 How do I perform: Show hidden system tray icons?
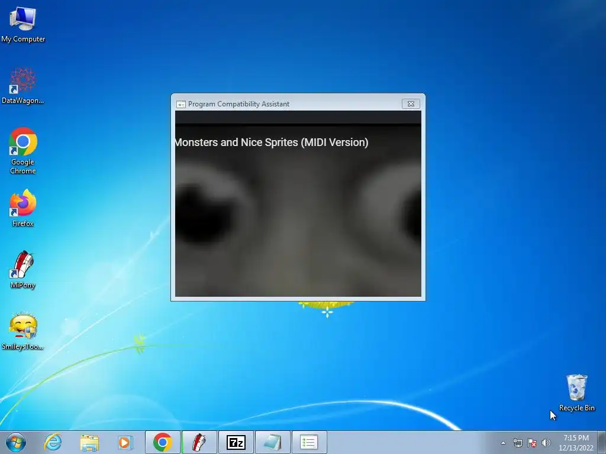(x=503, y=443)
